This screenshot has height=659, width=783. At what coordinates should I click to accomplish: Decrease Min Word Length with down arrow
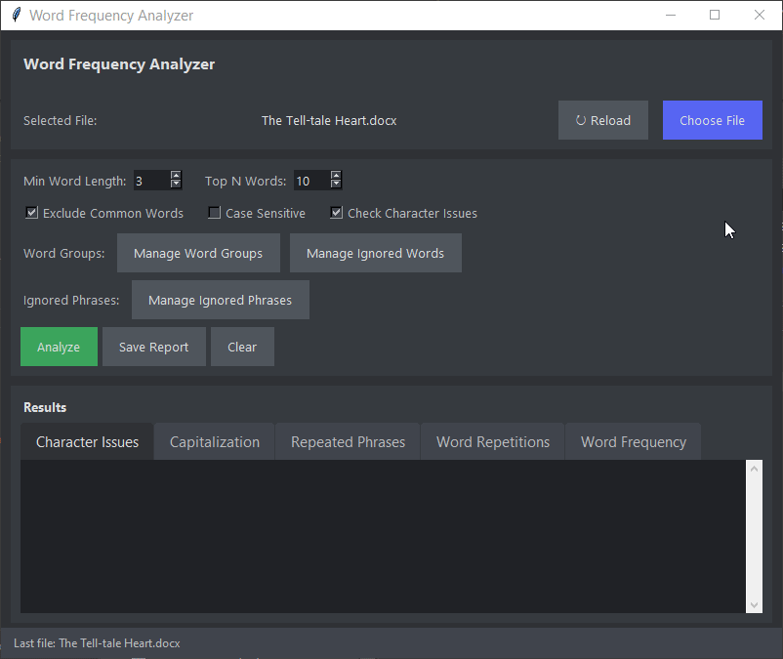click(x=176, y=185)
